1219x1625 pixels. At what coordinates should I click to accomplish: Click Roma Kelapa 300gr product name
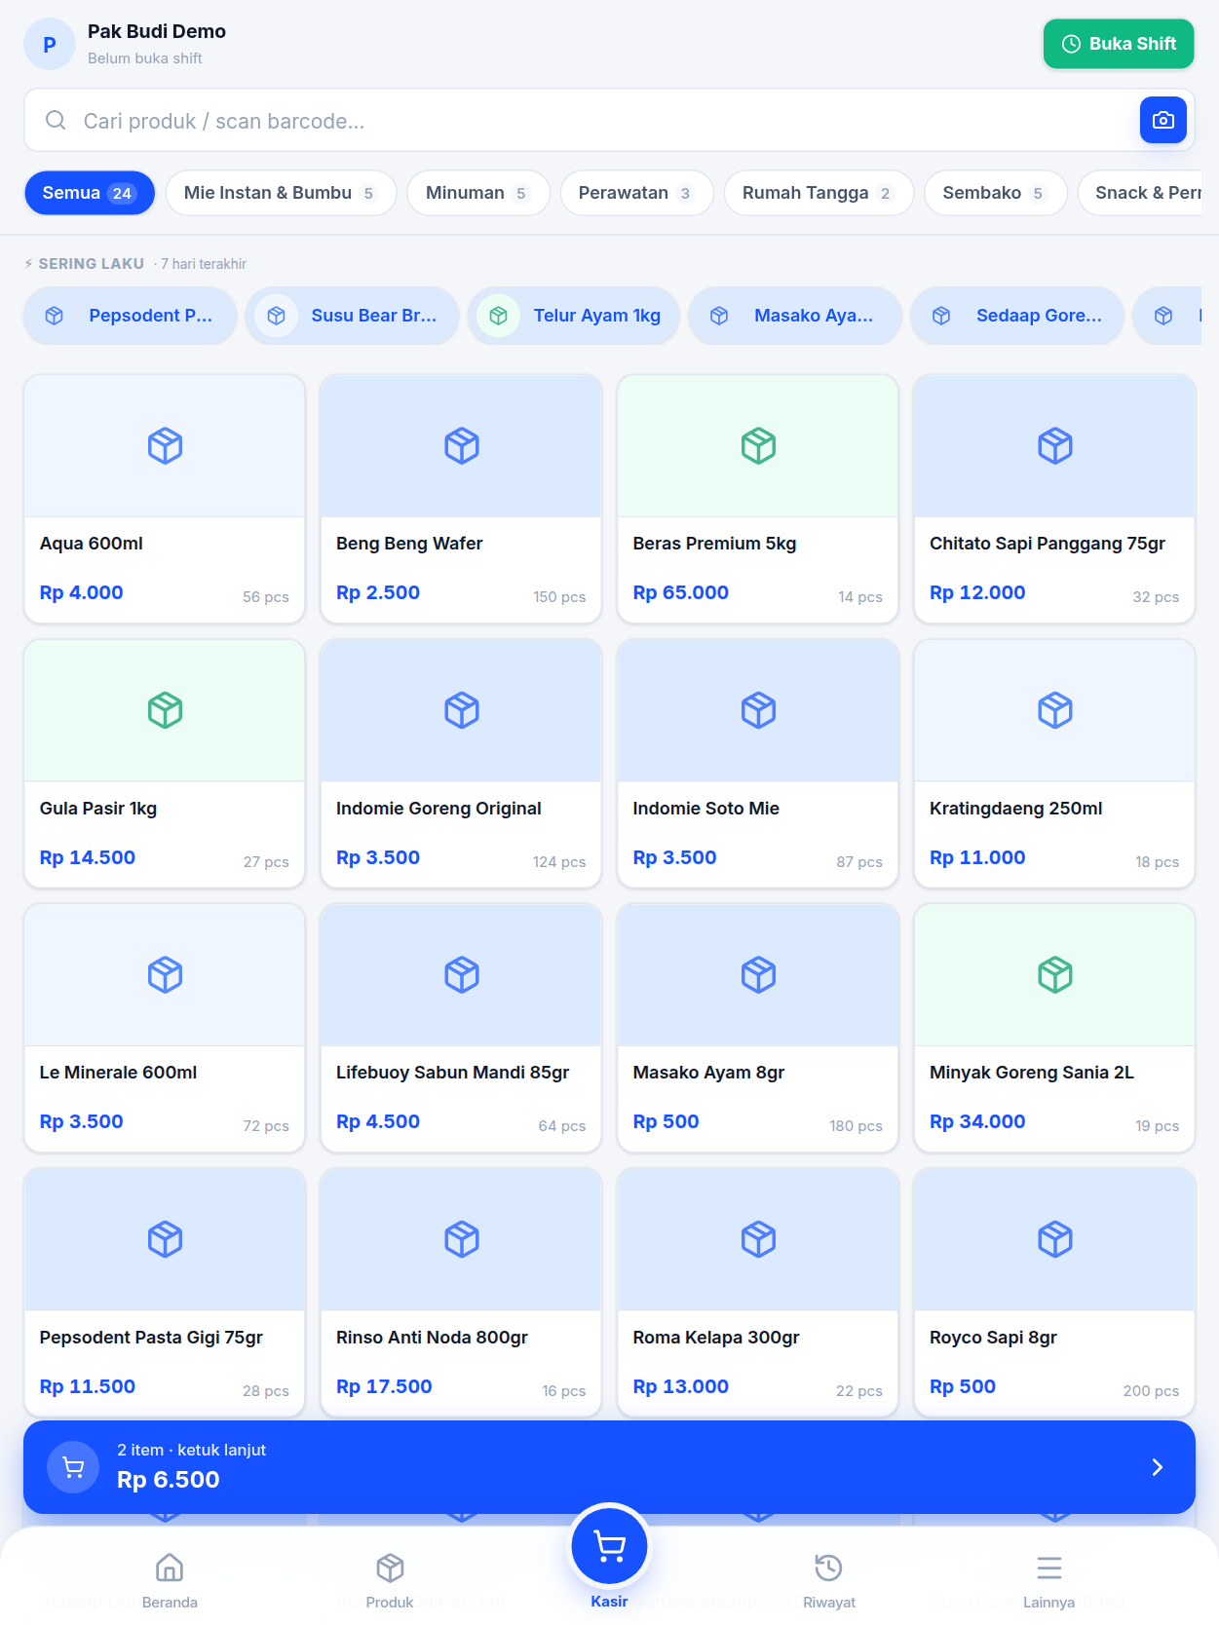pos(716,1338)
